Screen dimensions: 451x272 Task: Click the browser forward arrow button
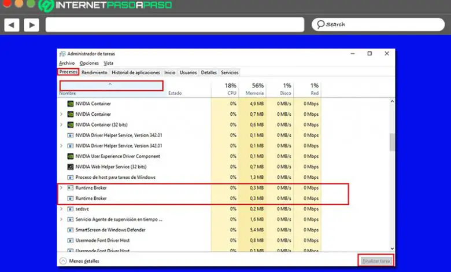tap(32, 25)
